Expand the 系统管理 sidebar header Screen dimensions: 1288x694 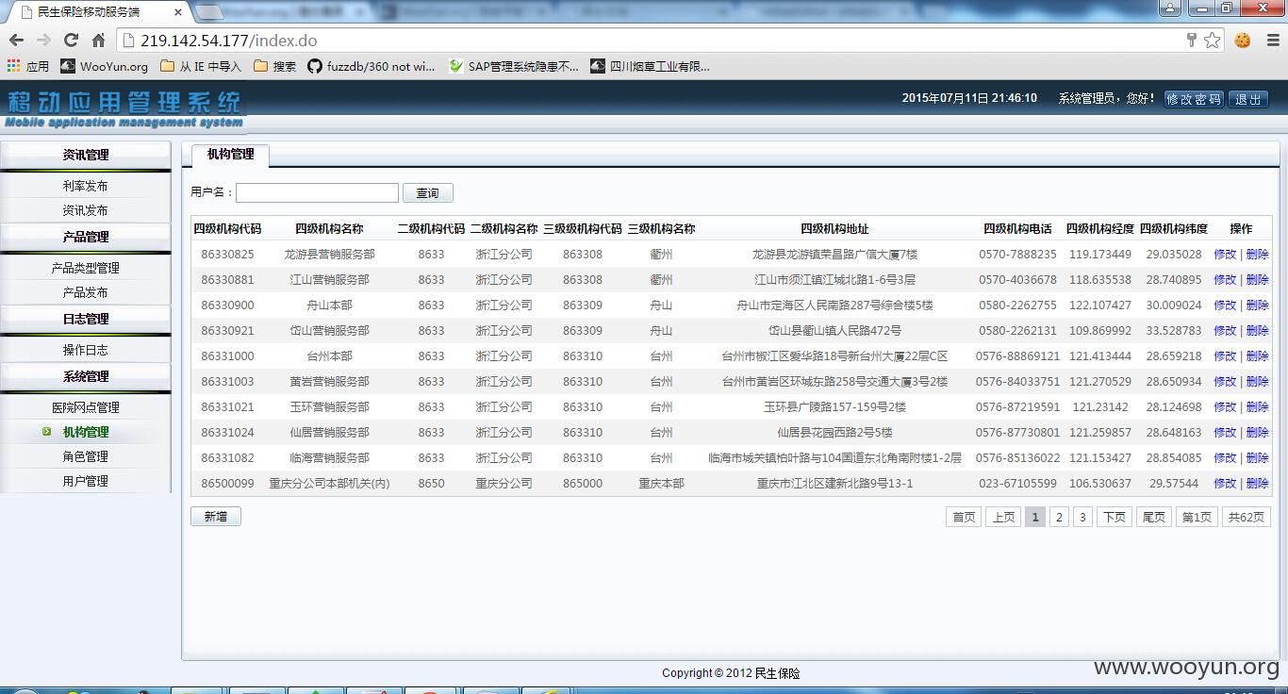(86, 376)
